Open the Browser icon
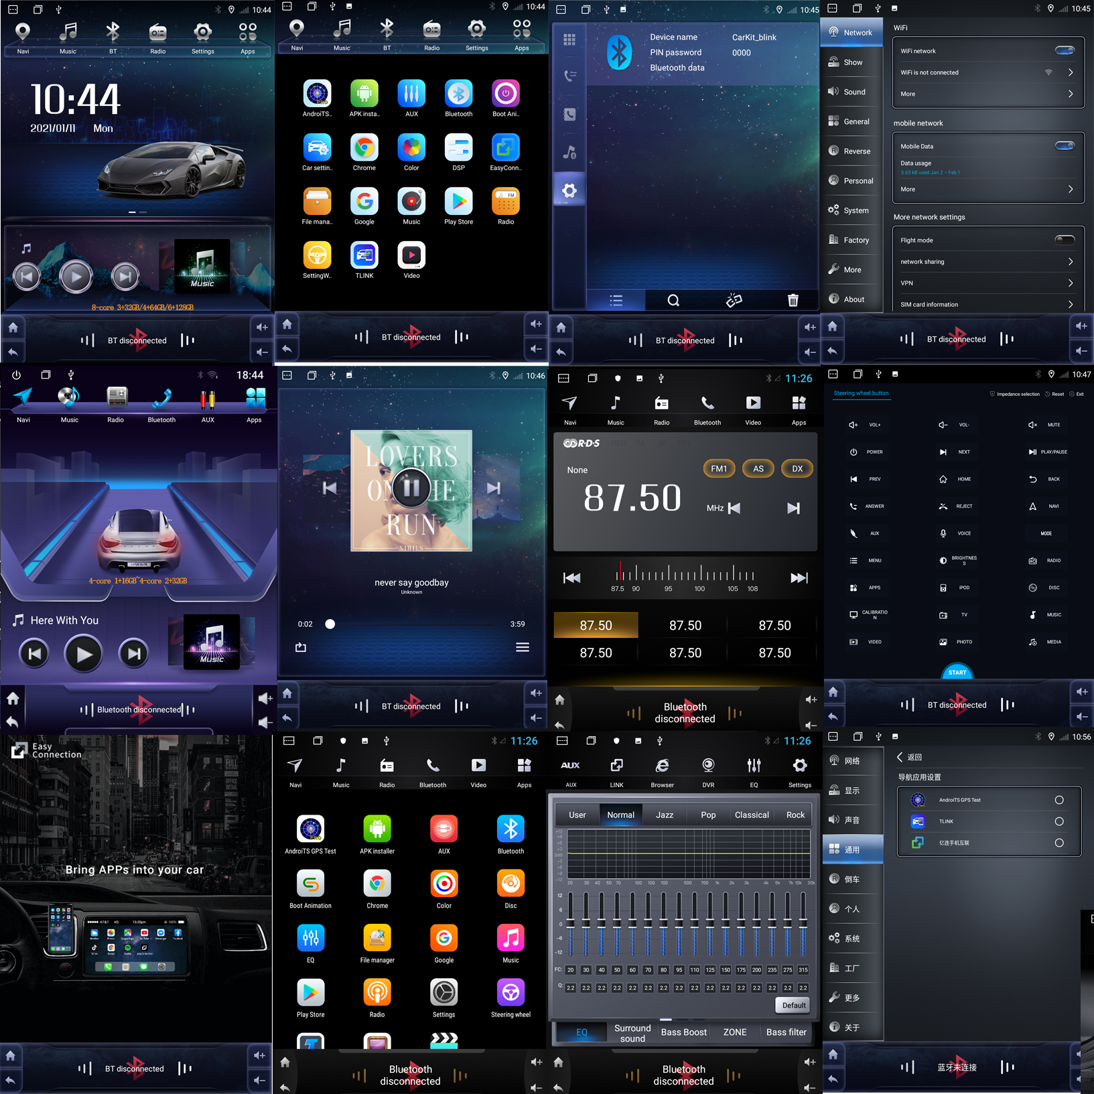The height and width of the screenshot is (1094, 1094). point(662,766)
